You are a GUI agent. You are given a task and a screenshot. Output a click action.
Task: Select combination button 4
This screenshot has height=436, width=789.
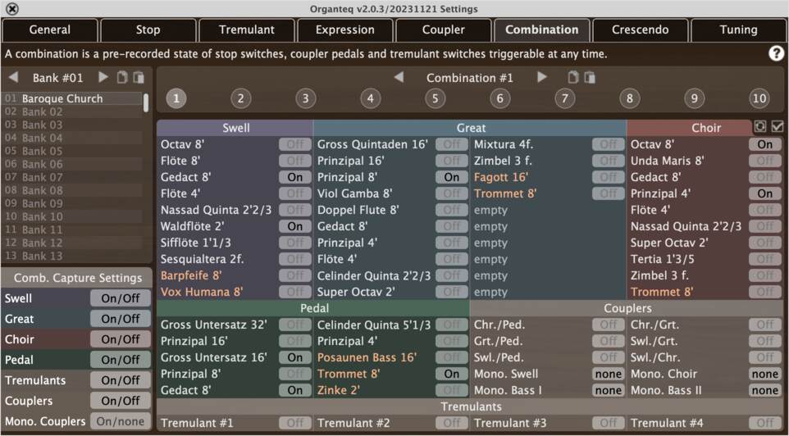pyautogui.click(x=371, y=98)
